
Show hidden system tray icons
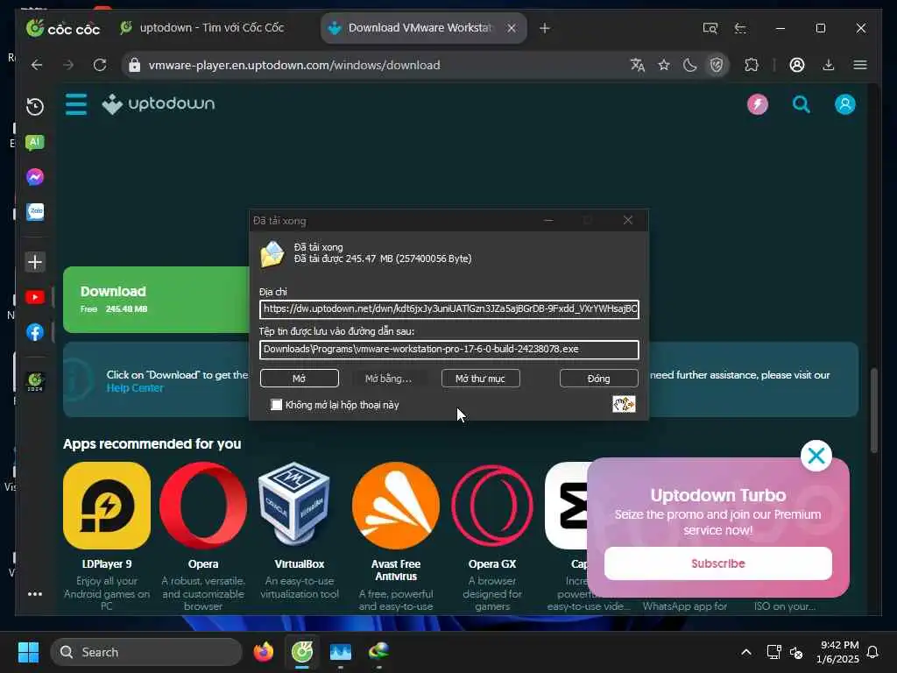(746, 652)
